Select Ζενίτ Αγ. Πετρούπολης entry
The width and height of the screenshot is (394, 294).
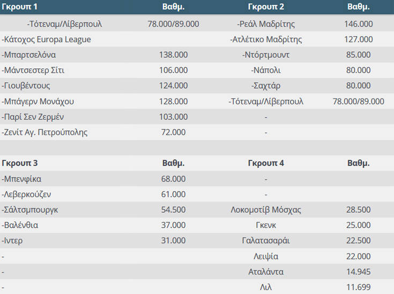pos(44,132)
